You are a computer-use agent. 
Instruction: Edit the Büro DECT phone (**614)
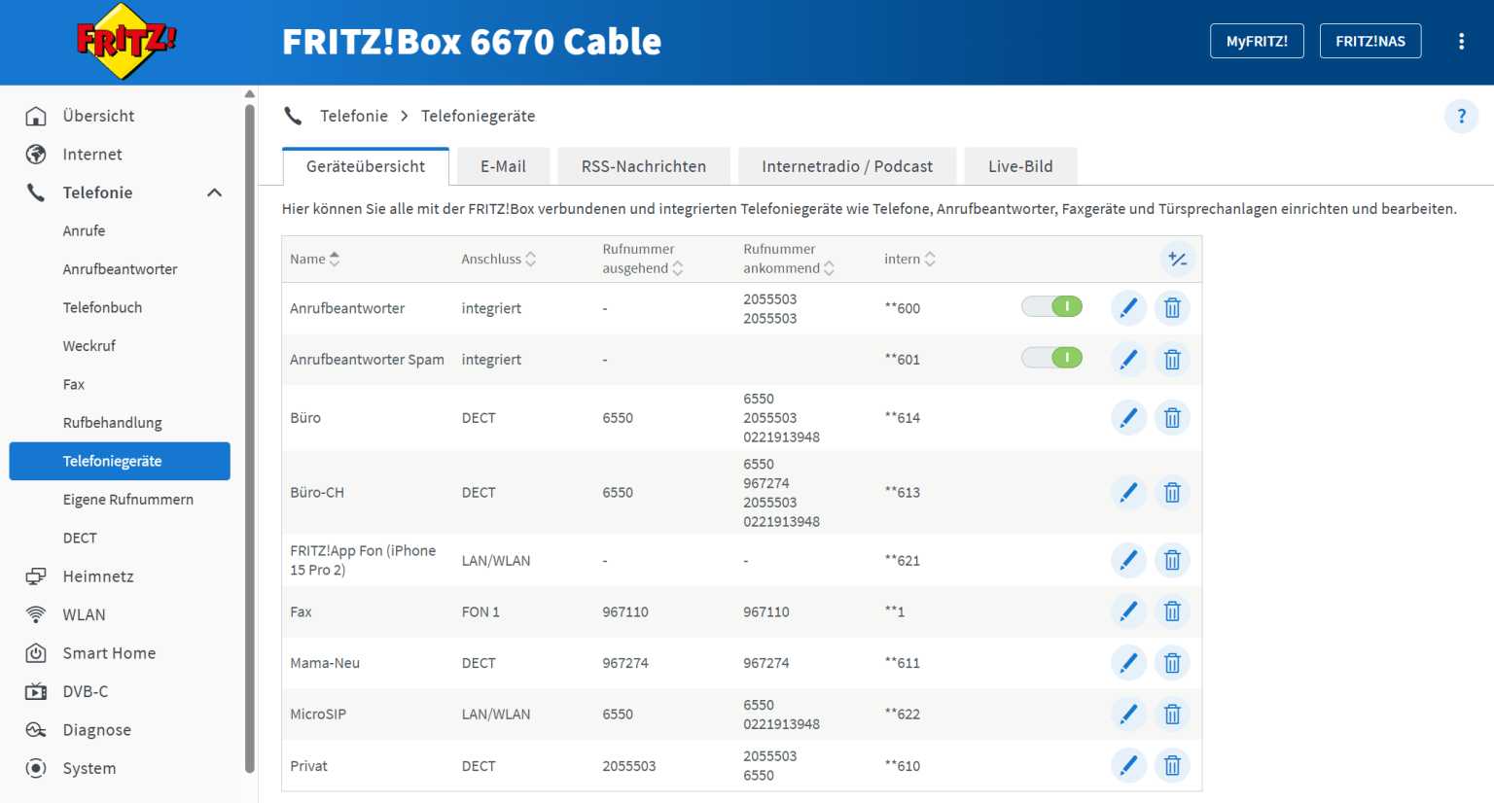click(x=1128, y=418)
